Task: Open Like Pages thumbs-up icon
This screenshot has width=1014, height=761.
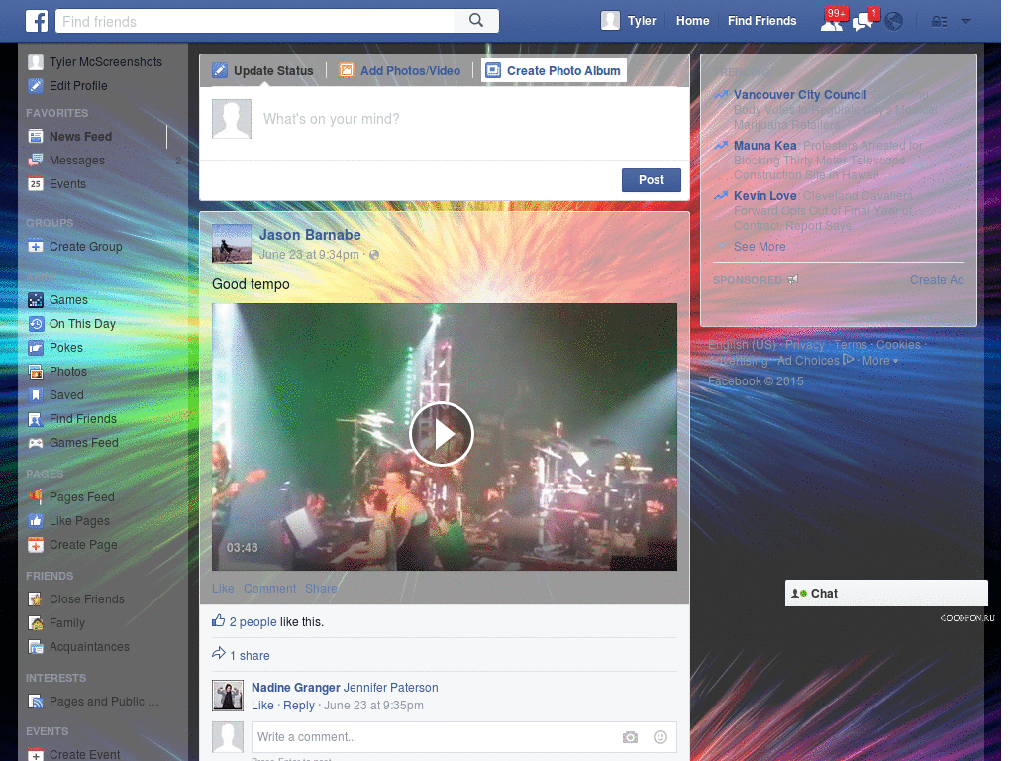Action: [x=36, y=521]
